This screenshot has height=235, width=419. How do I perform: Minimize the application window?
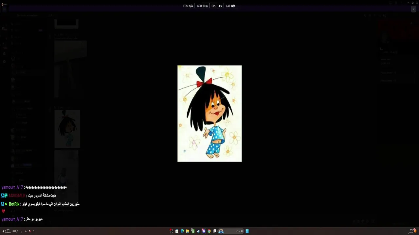pyautogui.click(x=408, y=3)
